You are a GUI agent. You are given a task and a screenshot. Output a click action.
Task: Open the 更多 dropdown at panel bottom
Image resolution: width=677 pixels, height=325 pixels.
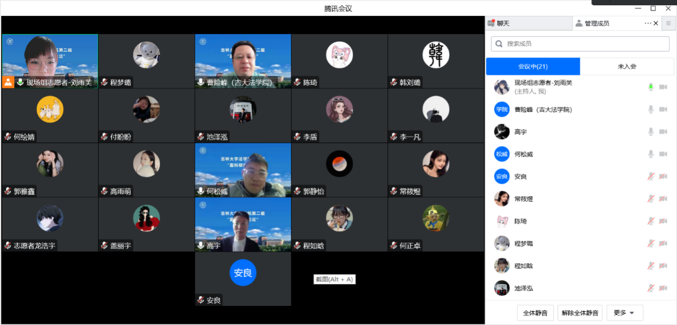point(624,313)
